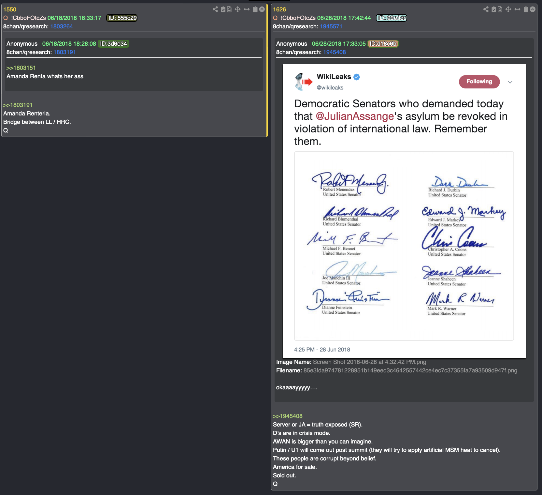Click share icon on post 1626
The image size is (542, 495).
coord(486,9)
